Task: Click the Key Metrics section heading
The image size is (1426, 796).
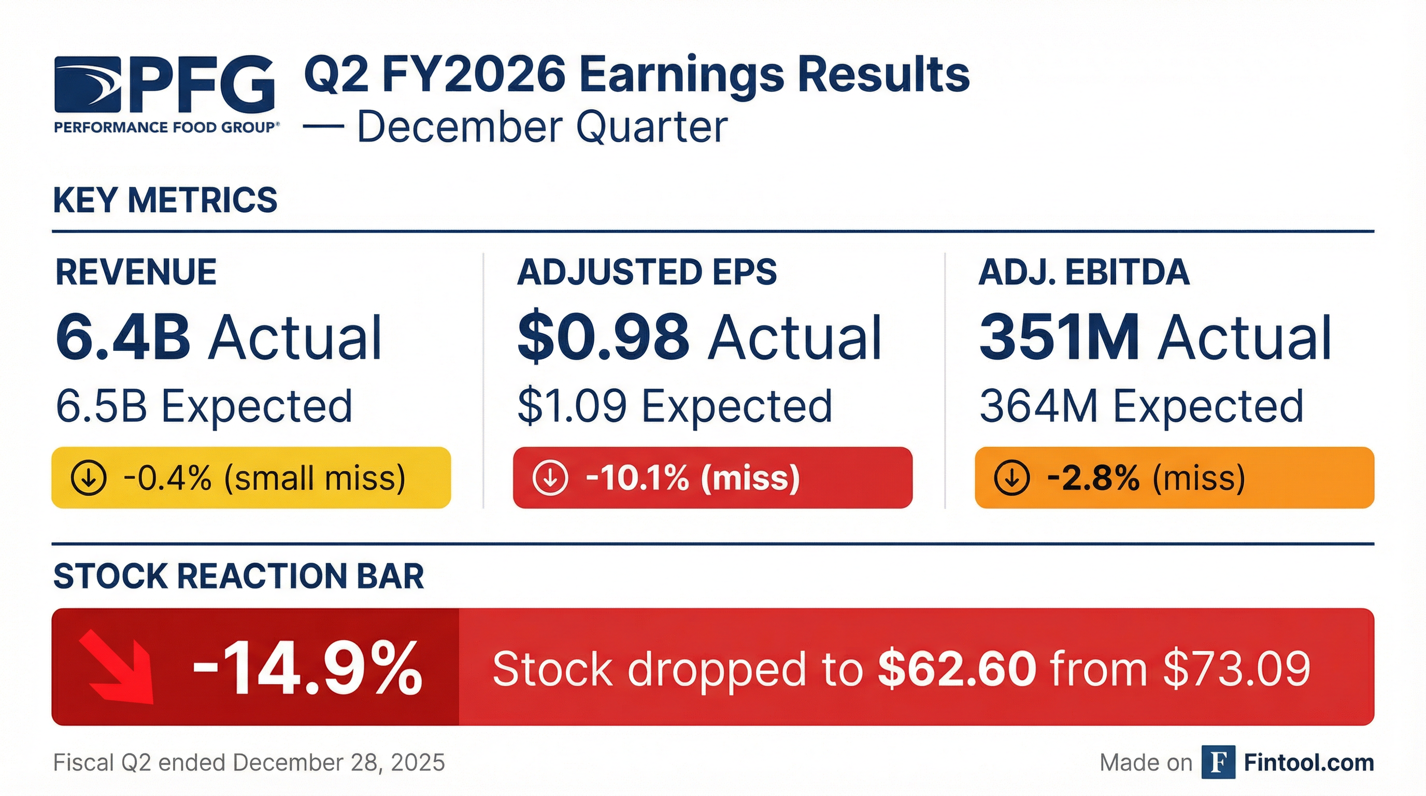Action: point(165,200)
